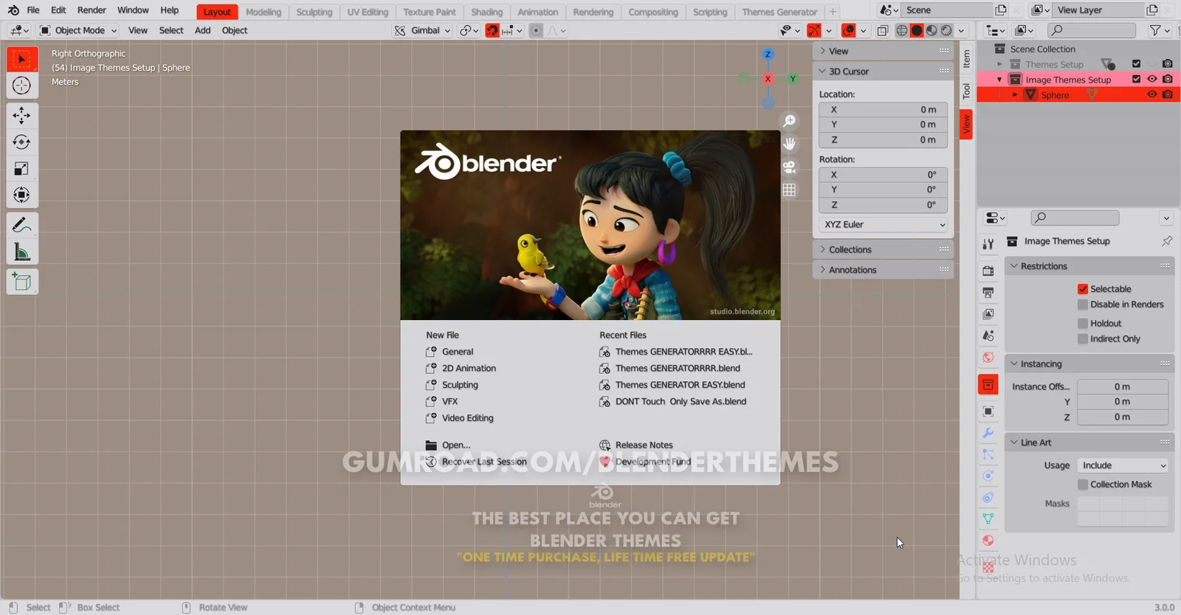
Task: Activate the 3D Cursor tool
Action: pos(21,86)
